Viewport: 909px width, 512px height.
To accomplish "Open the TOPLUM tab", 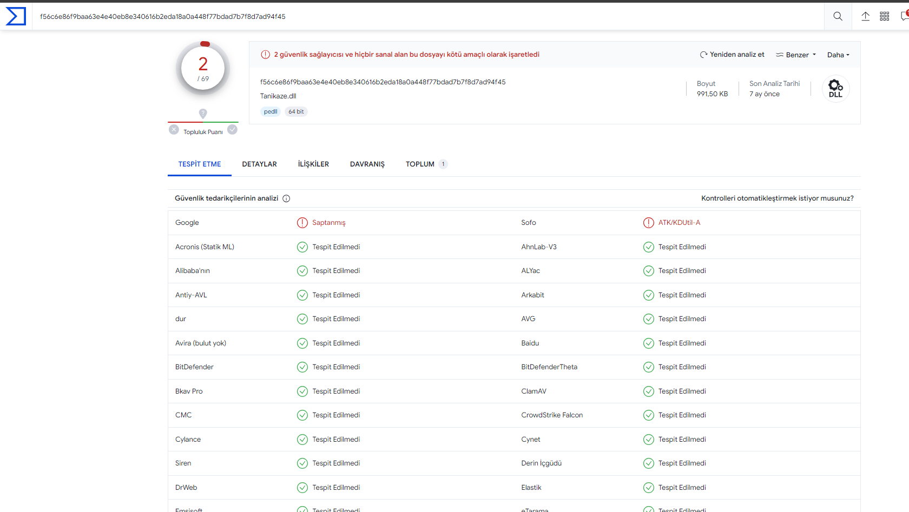I will point(426,164).
